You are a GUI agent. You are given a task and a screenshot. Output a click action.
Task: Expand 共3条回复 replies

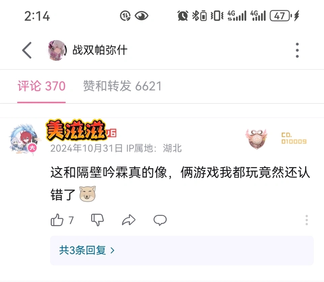pyautogui.click(x=182, y=250)
